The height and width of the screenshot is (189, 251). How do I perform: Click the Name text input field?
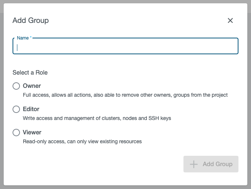click(125, 47)
